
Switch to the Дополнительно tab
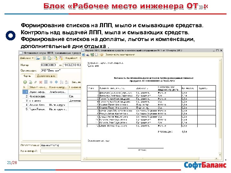(46, 76)
